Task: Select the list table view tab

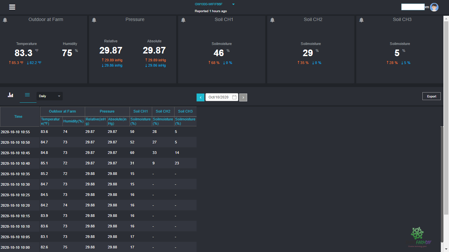Action: 27,95
